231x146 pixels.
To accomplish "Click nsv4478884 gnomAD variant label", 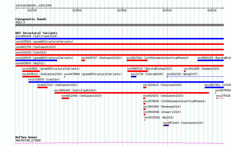I will (93, 74).
